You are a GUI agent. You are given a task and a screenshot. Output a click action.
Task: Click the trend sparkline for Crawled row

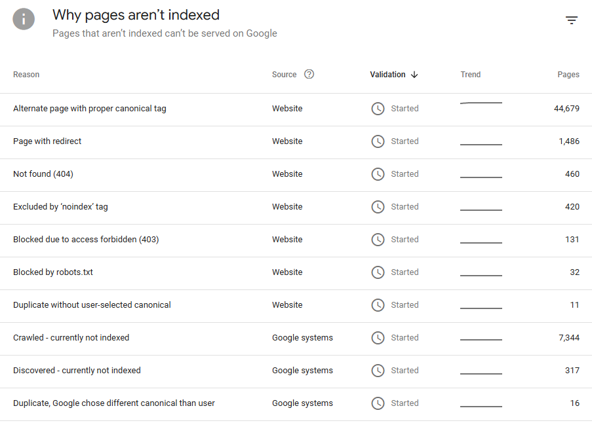[481, 340]
